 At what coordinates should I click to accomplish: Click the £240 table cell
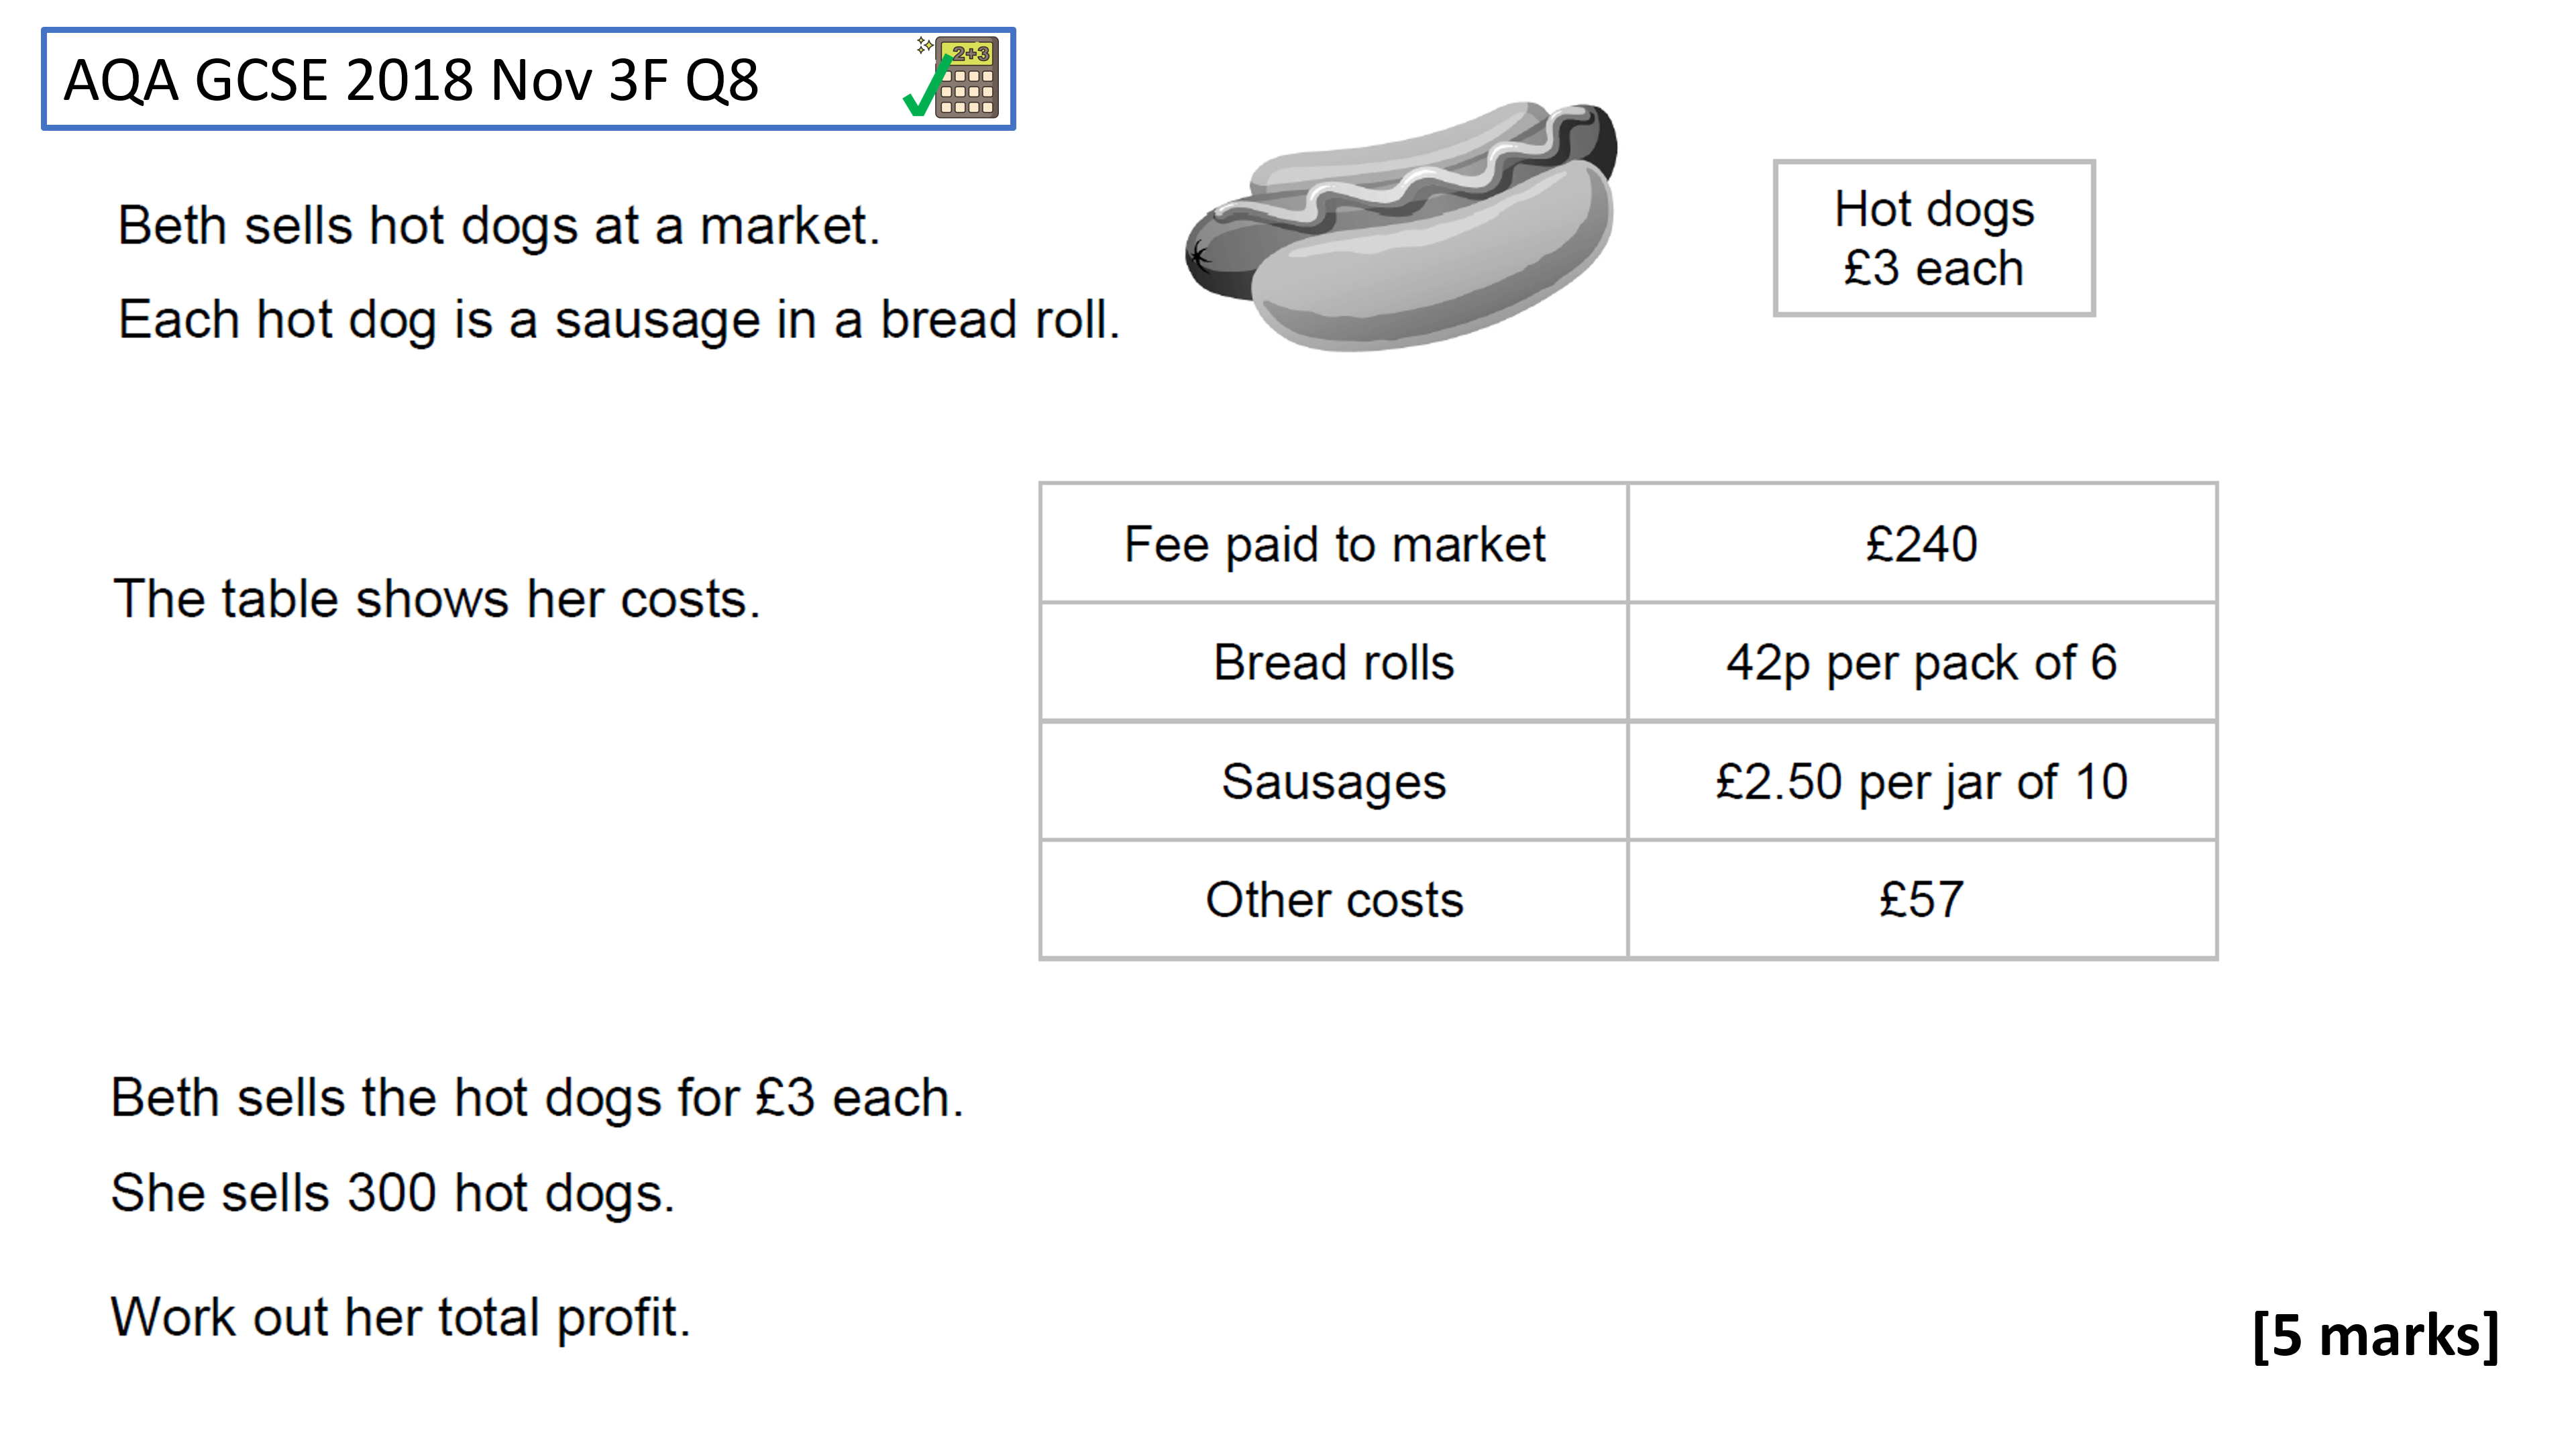pos(1922,544)
